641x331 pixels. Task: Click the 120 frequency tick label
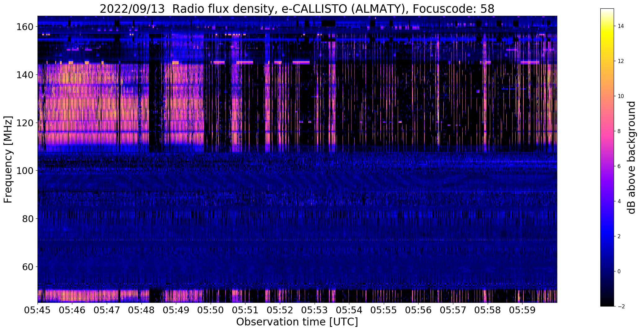25,123
